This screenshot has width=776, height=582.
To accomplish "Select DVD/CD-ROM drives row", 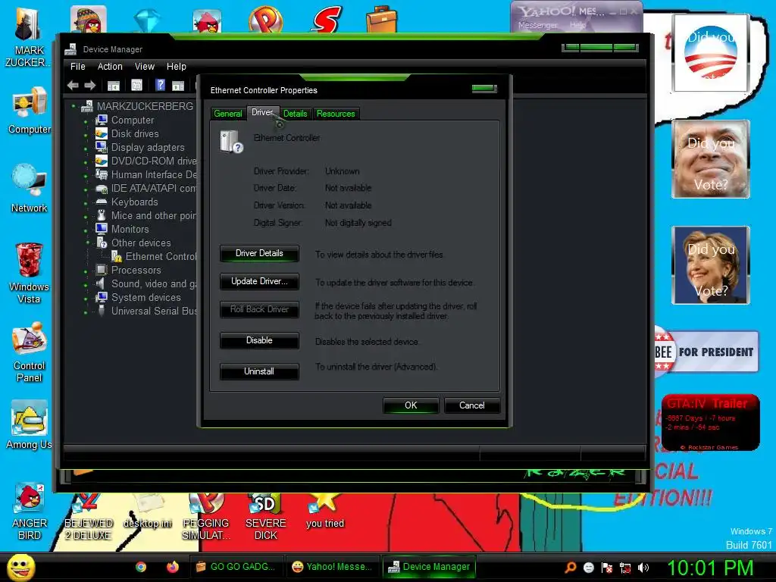I will (x=146, y=161).
